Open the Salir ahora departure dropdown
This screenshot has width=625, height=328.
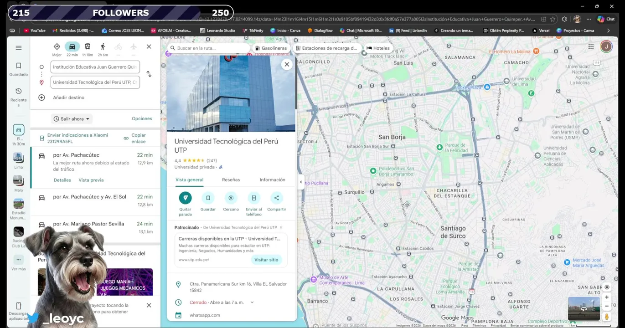[x=72, y=119]
